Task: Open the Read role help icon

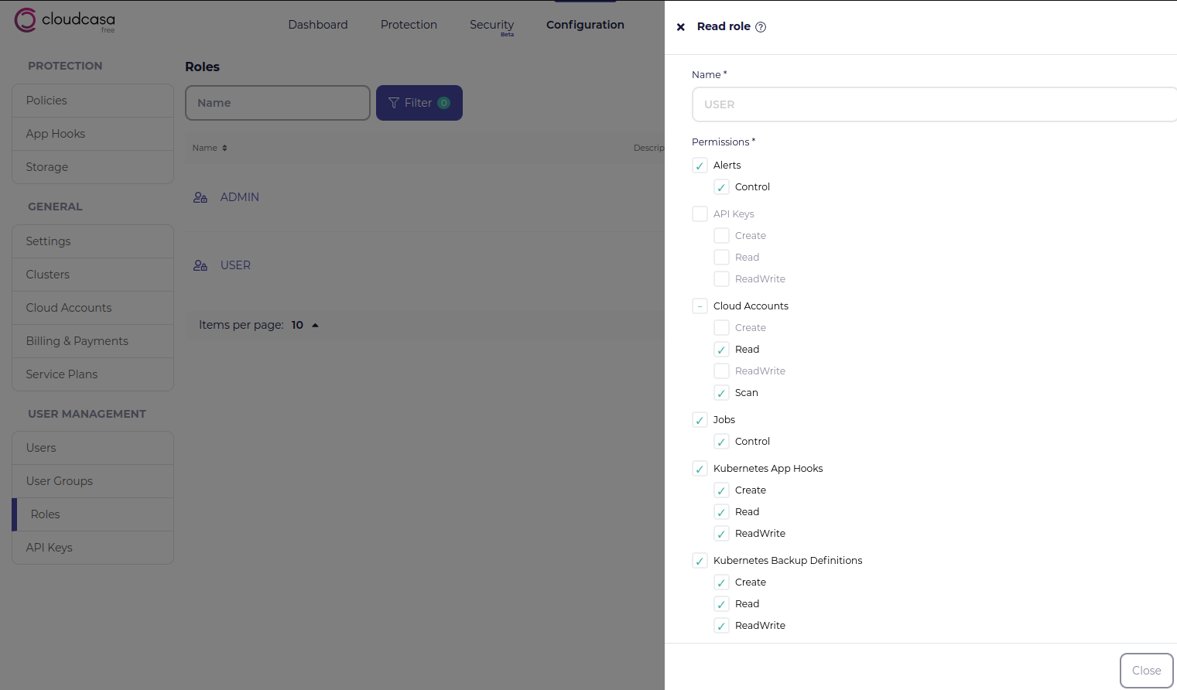Action: (x=761, y=27)
